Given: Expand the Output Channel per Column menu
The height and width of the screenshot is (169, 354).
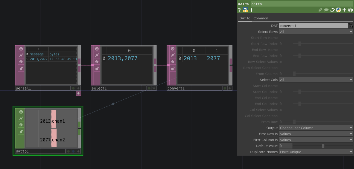Looking at the screenshot, I should 316,128.
